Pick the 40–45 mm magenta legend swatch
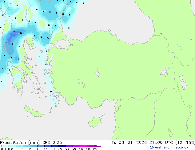 tap(83, 146)
